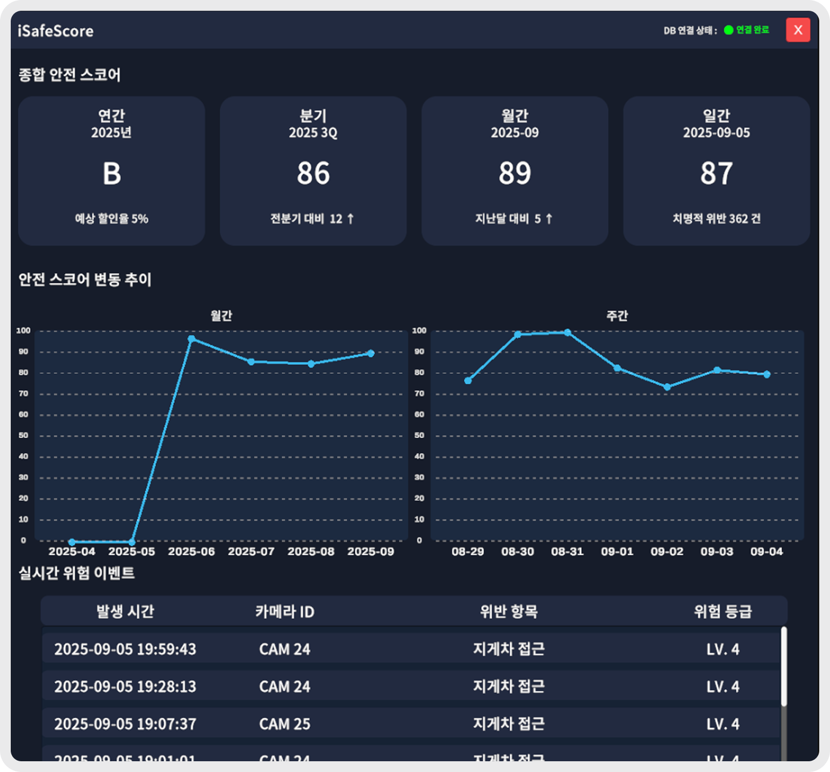Select the CAM 25 event row at 19:07:37

[411, 724]
